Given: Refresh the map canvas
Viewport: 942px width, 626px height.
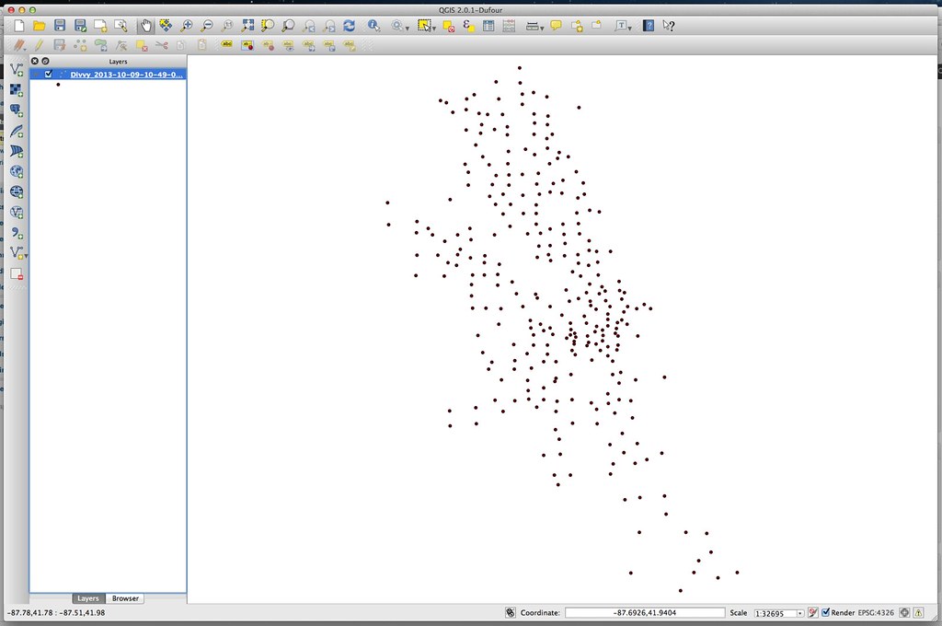Looking at the screenshot, I should [x=349, y=25].
